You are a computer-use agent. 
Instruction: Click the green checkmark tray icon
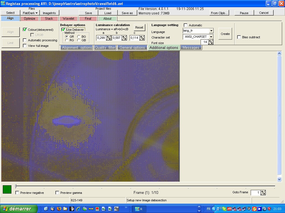tap(224, 209)
